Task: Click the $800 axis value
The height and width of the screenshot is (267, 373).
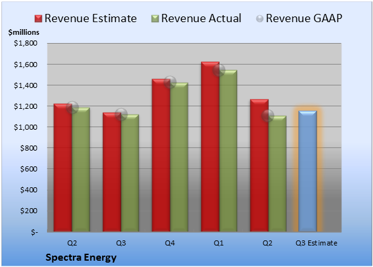Action: click(x=29, y=148)
